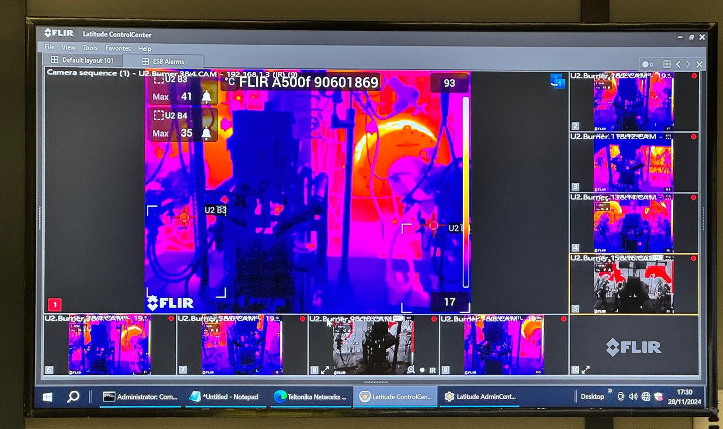This screenshot has width=723, height=429.
Task: Select the highlighted tile 5 camera thumbnail
Action: coord(634,285)
